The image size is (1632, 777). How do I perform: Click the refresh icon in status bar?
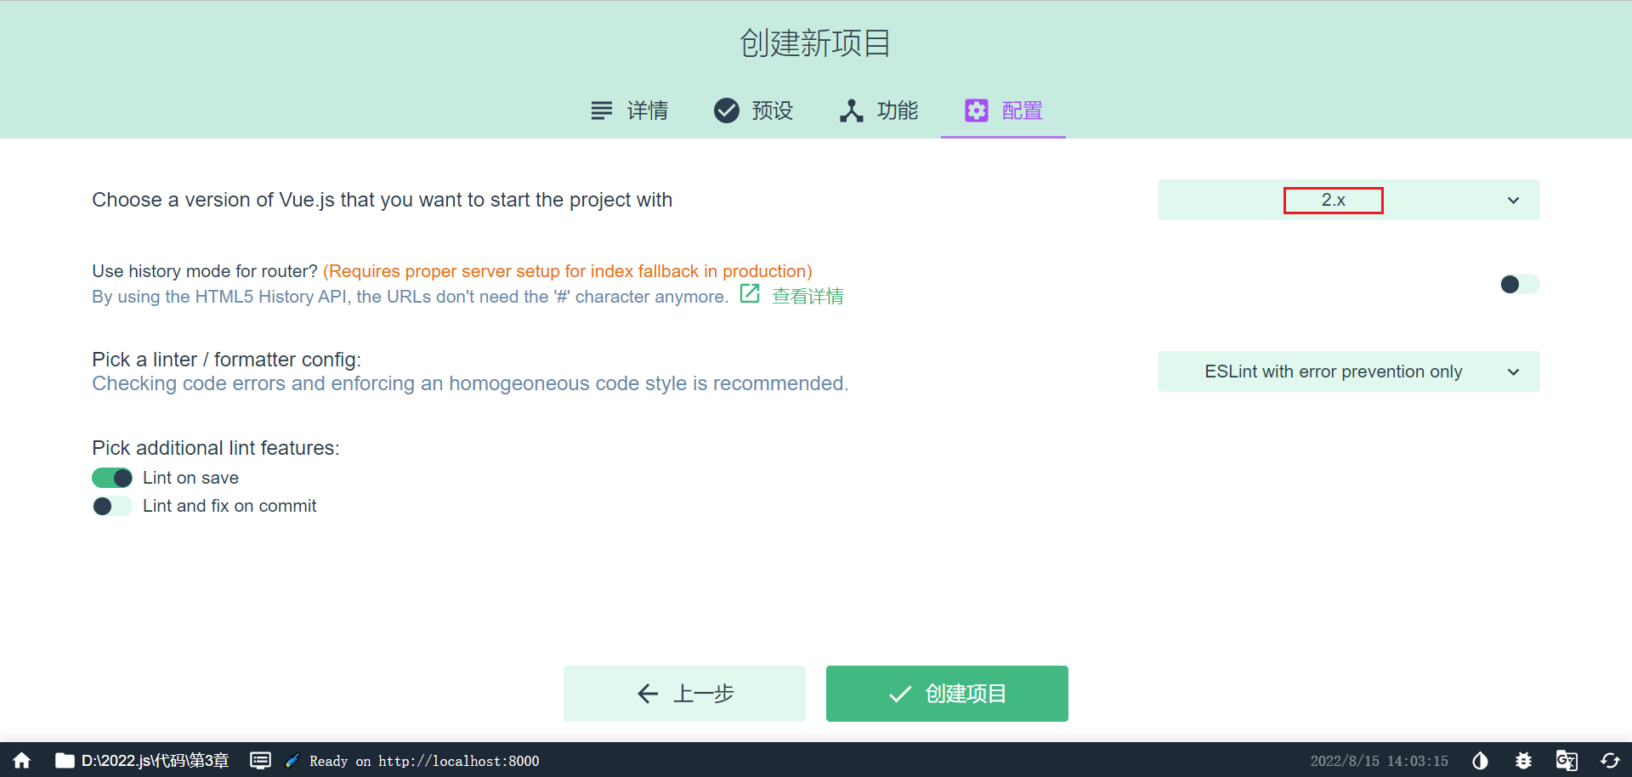pyautogui.click(x=1610, y=761)
